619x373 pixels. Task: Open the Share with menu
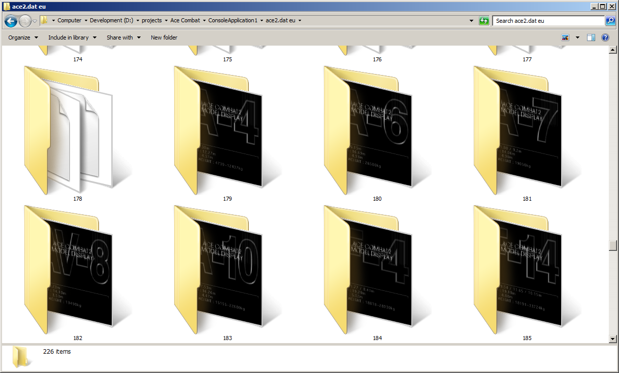[123, 38]
